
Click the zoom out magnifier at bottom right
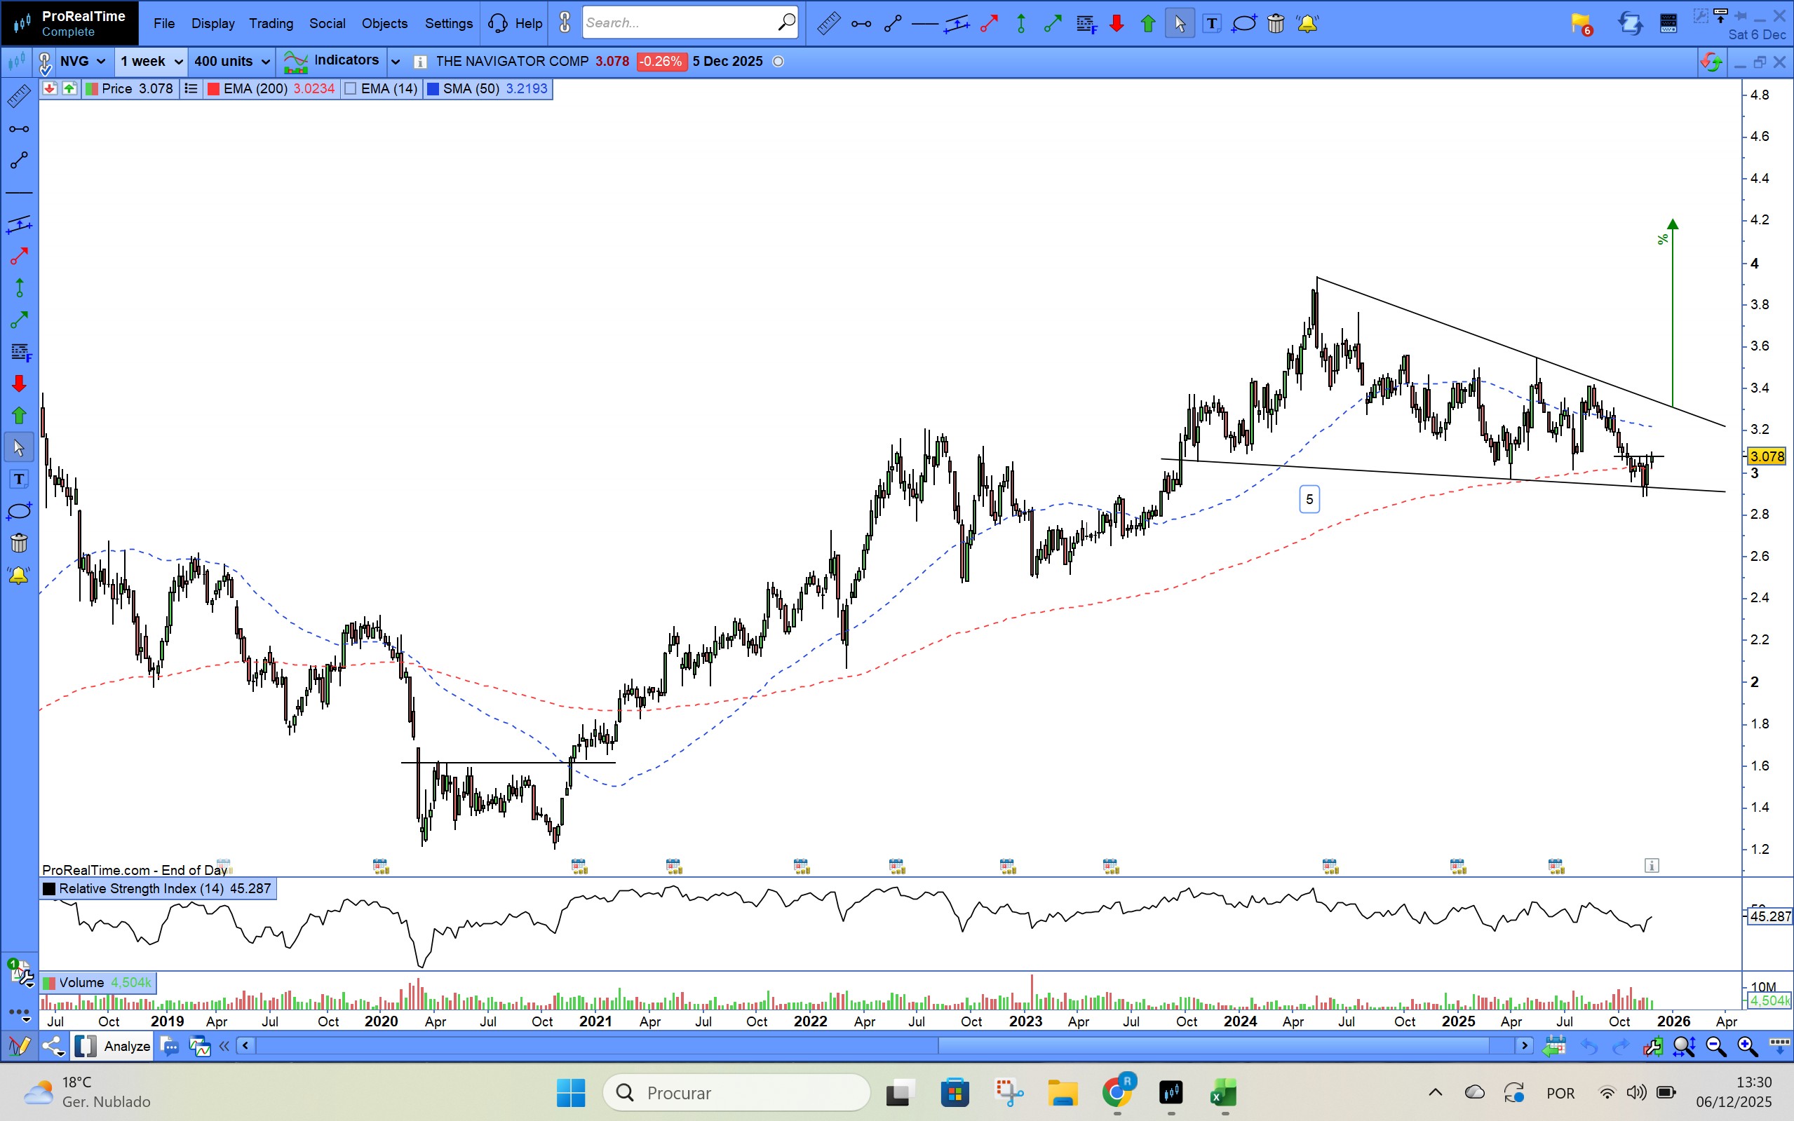tap(1715, 1046)
